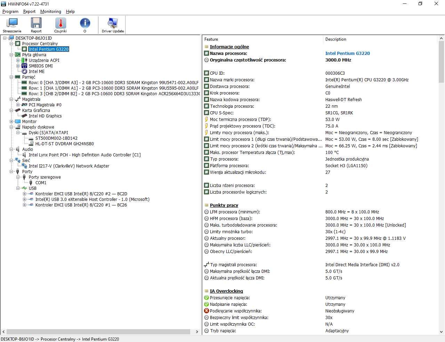Click the plug icon beside Porty

click(18, 171)
